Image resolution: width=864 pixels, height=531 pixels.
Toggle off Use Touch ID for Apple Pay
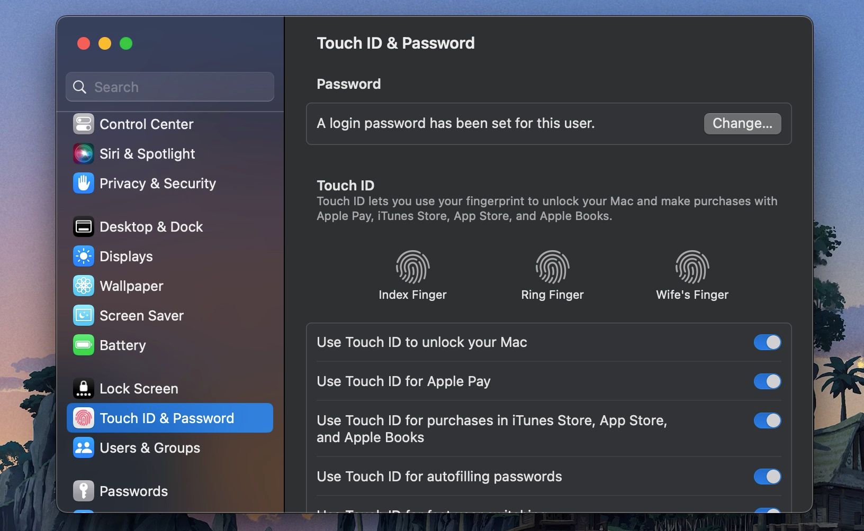pos(767,381)
